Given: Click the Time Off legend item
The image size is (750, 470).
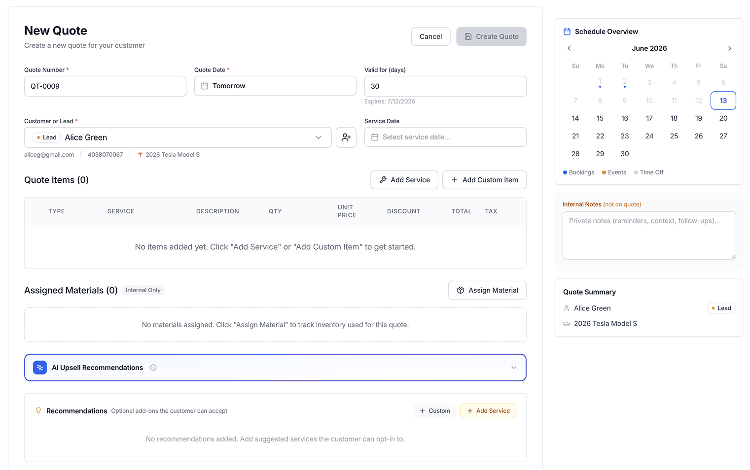Looking at the screenshot, I should click(649, 172).
